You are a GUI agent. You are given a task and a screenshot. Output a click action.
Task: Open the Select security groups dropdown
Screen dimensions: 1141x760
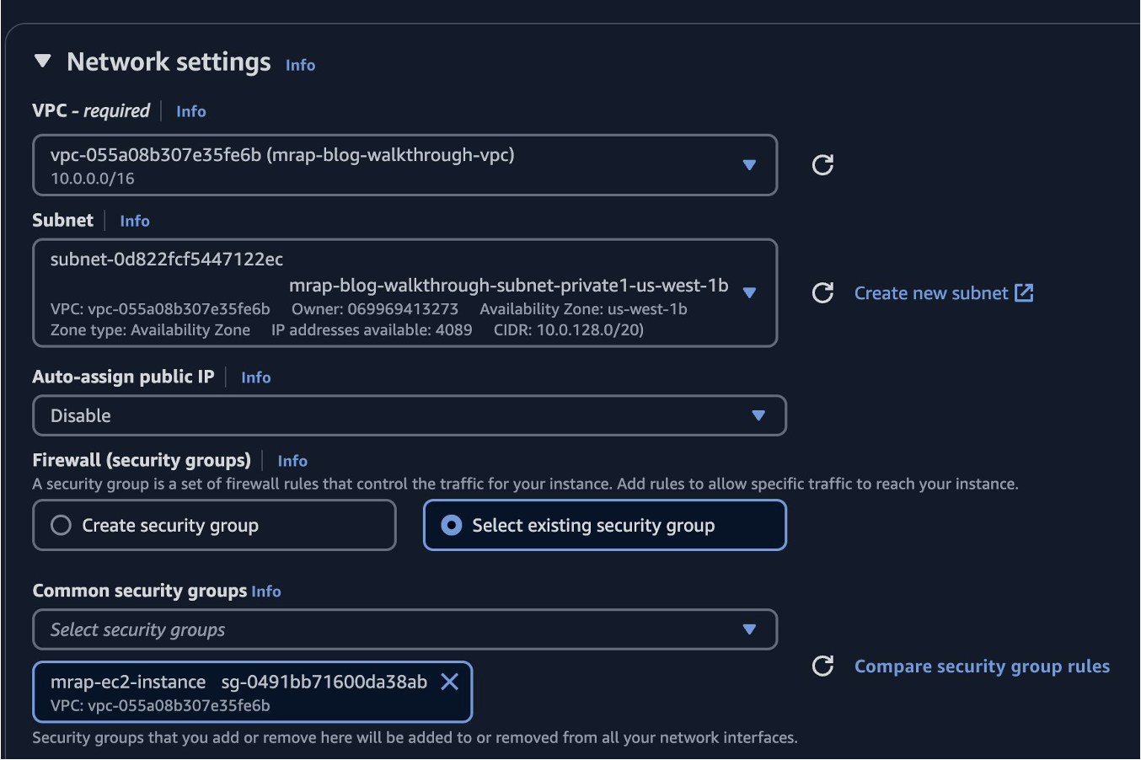click(751, 629)
